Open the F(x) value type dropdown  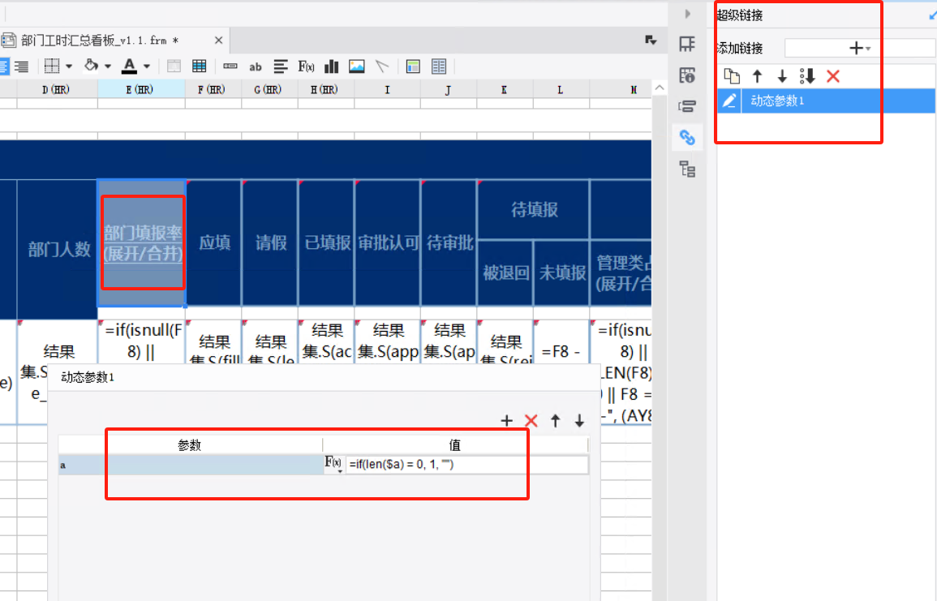(x=333, y=464)
